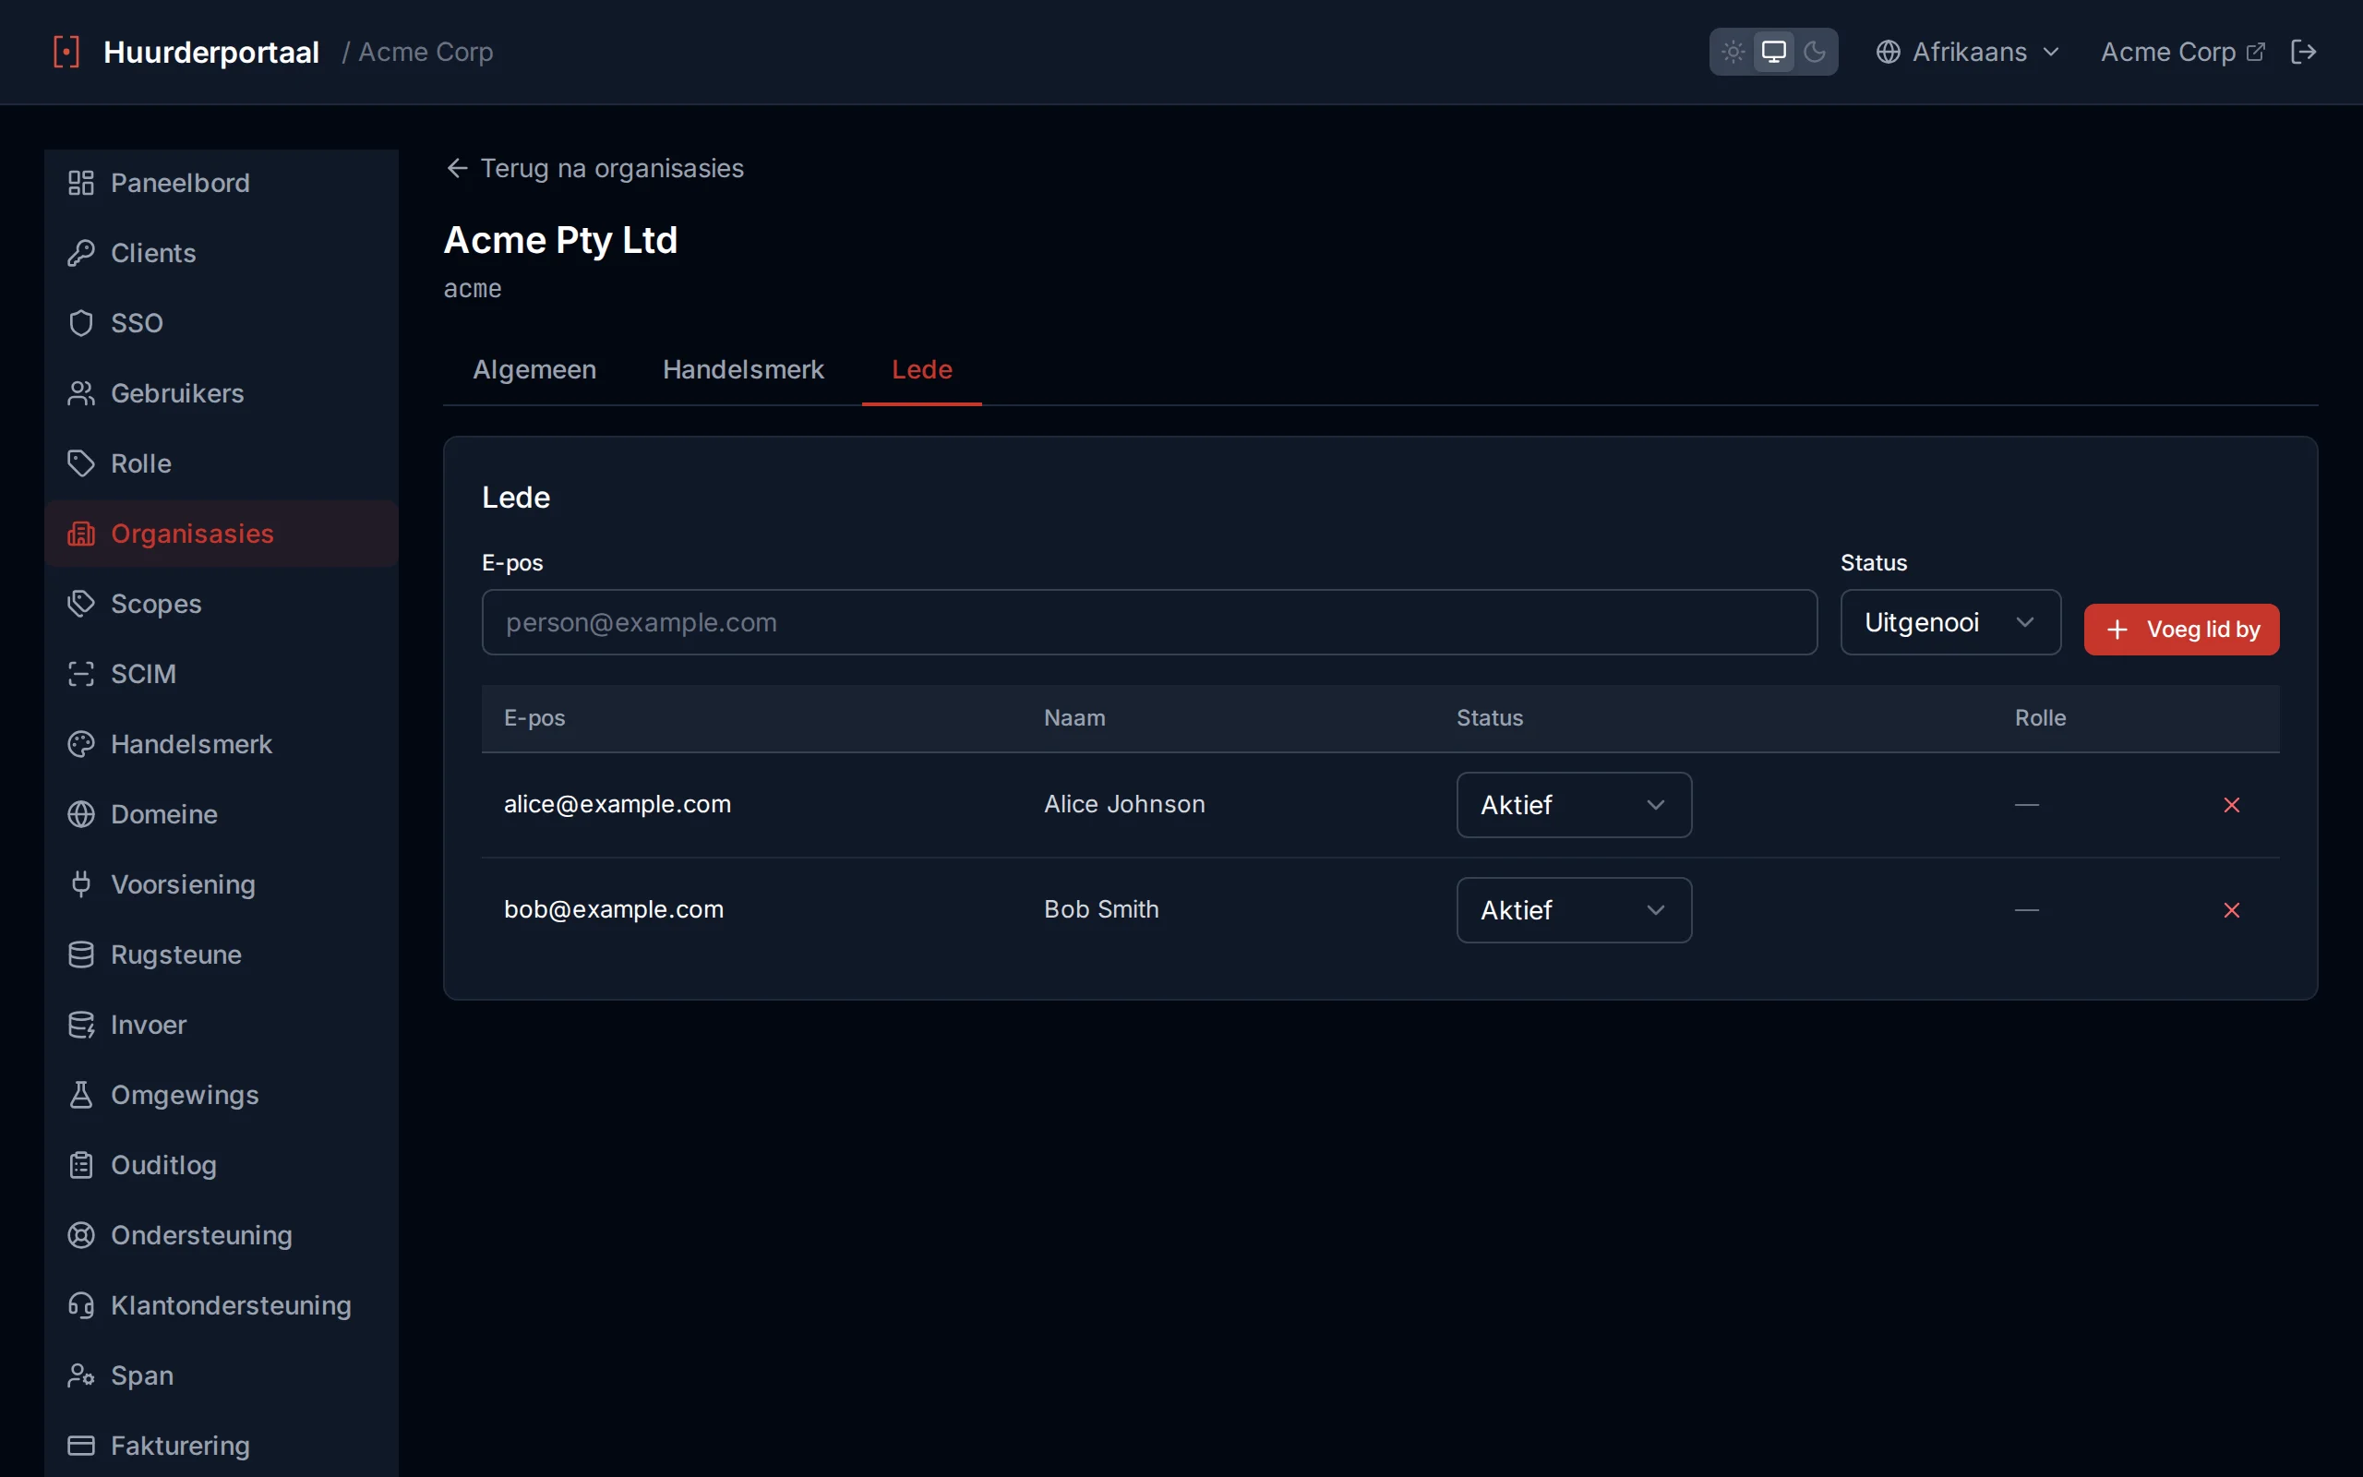Open SSO shield item

pos(222,323)
